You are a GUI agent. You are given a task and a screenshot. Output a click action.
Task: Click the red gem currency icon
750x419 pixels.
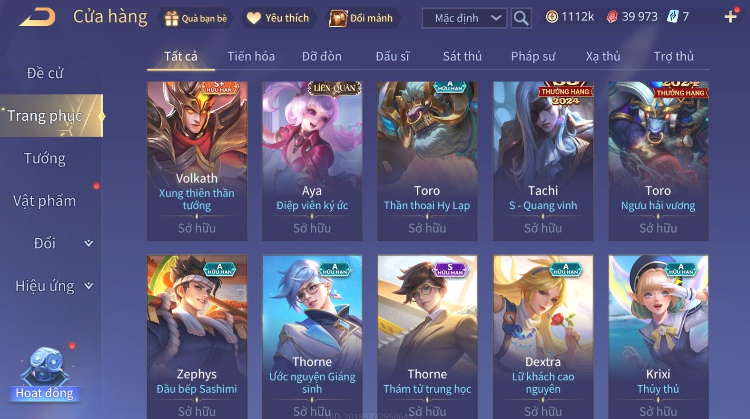point(612,17)
